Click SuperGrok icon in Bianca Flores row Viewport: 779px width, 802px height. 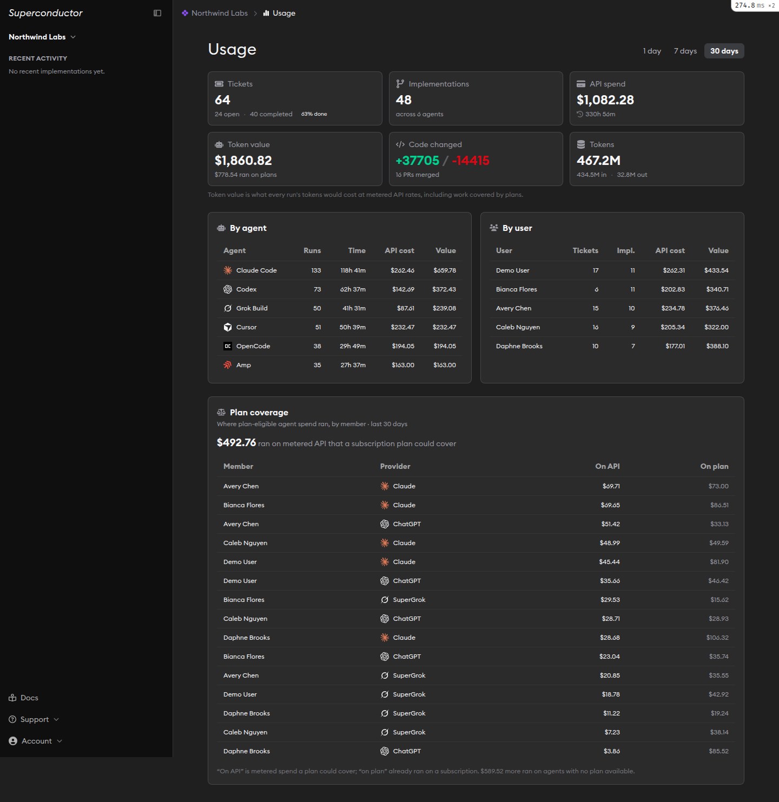click(x=385, y=600)
